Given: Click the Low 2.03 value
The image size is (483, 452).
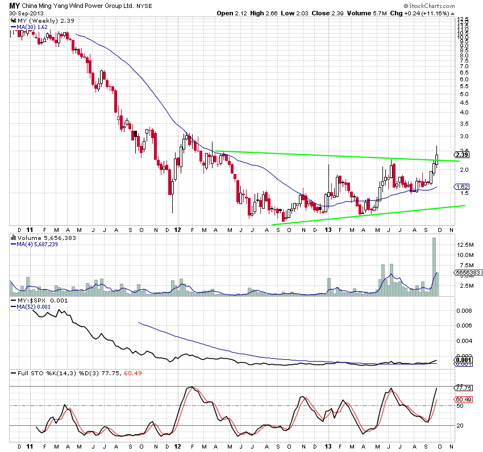Looking at the screenshot, I should coord(294,13).
